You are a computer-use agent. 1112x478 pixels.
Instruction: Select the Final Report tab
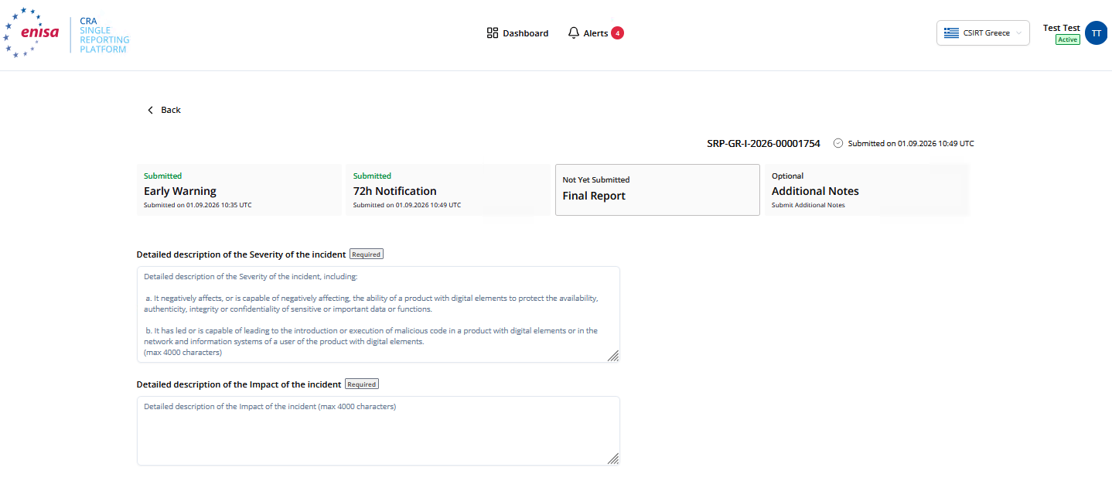[657, 189]
